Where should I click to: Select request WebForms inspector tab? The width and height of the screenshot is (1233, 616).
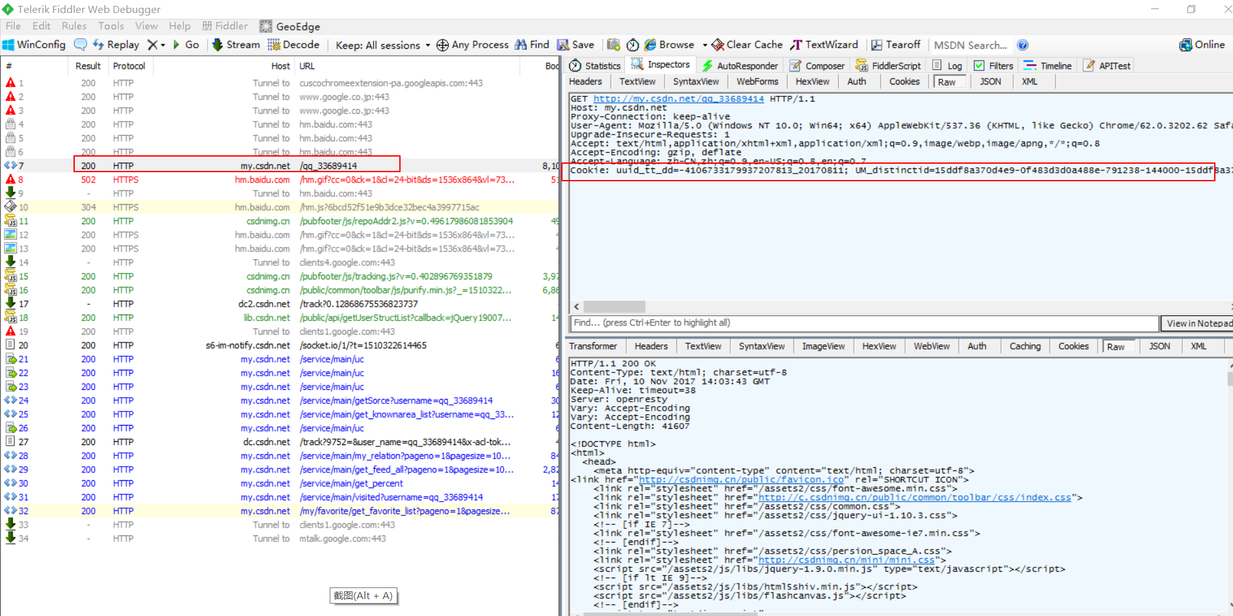[x=757, y=81]
